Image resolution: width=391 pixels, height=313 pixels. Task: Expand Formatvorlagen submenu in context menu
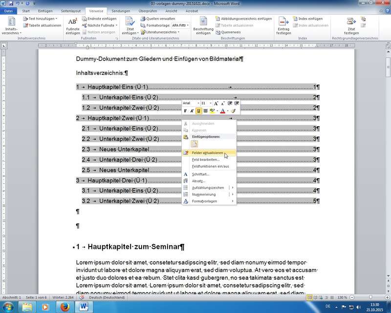(x=233, y=201)
